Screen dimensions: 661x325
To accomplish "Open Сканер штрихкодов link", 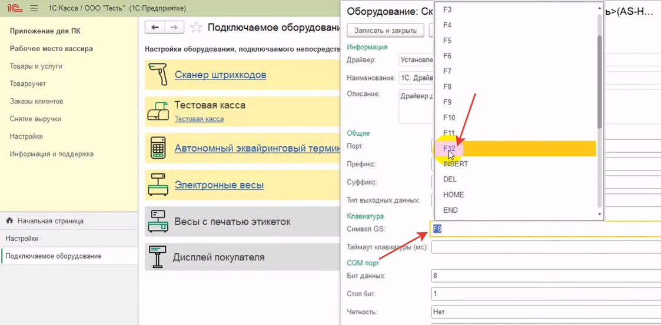I will point(221,75).
